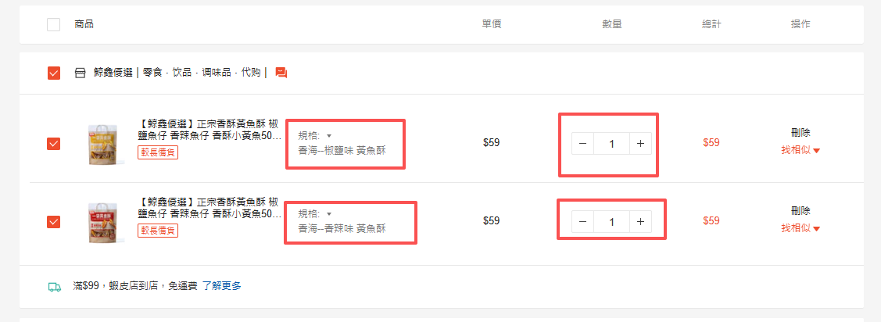The height and width of the screenshot is (322, 881).
Task: Uncheck the 椒鹽味 黃魚酥 product checkbox
Action: click(x=53, y=144)
